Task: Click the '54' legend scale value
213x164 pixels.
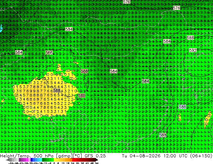Action: (96, 163)
